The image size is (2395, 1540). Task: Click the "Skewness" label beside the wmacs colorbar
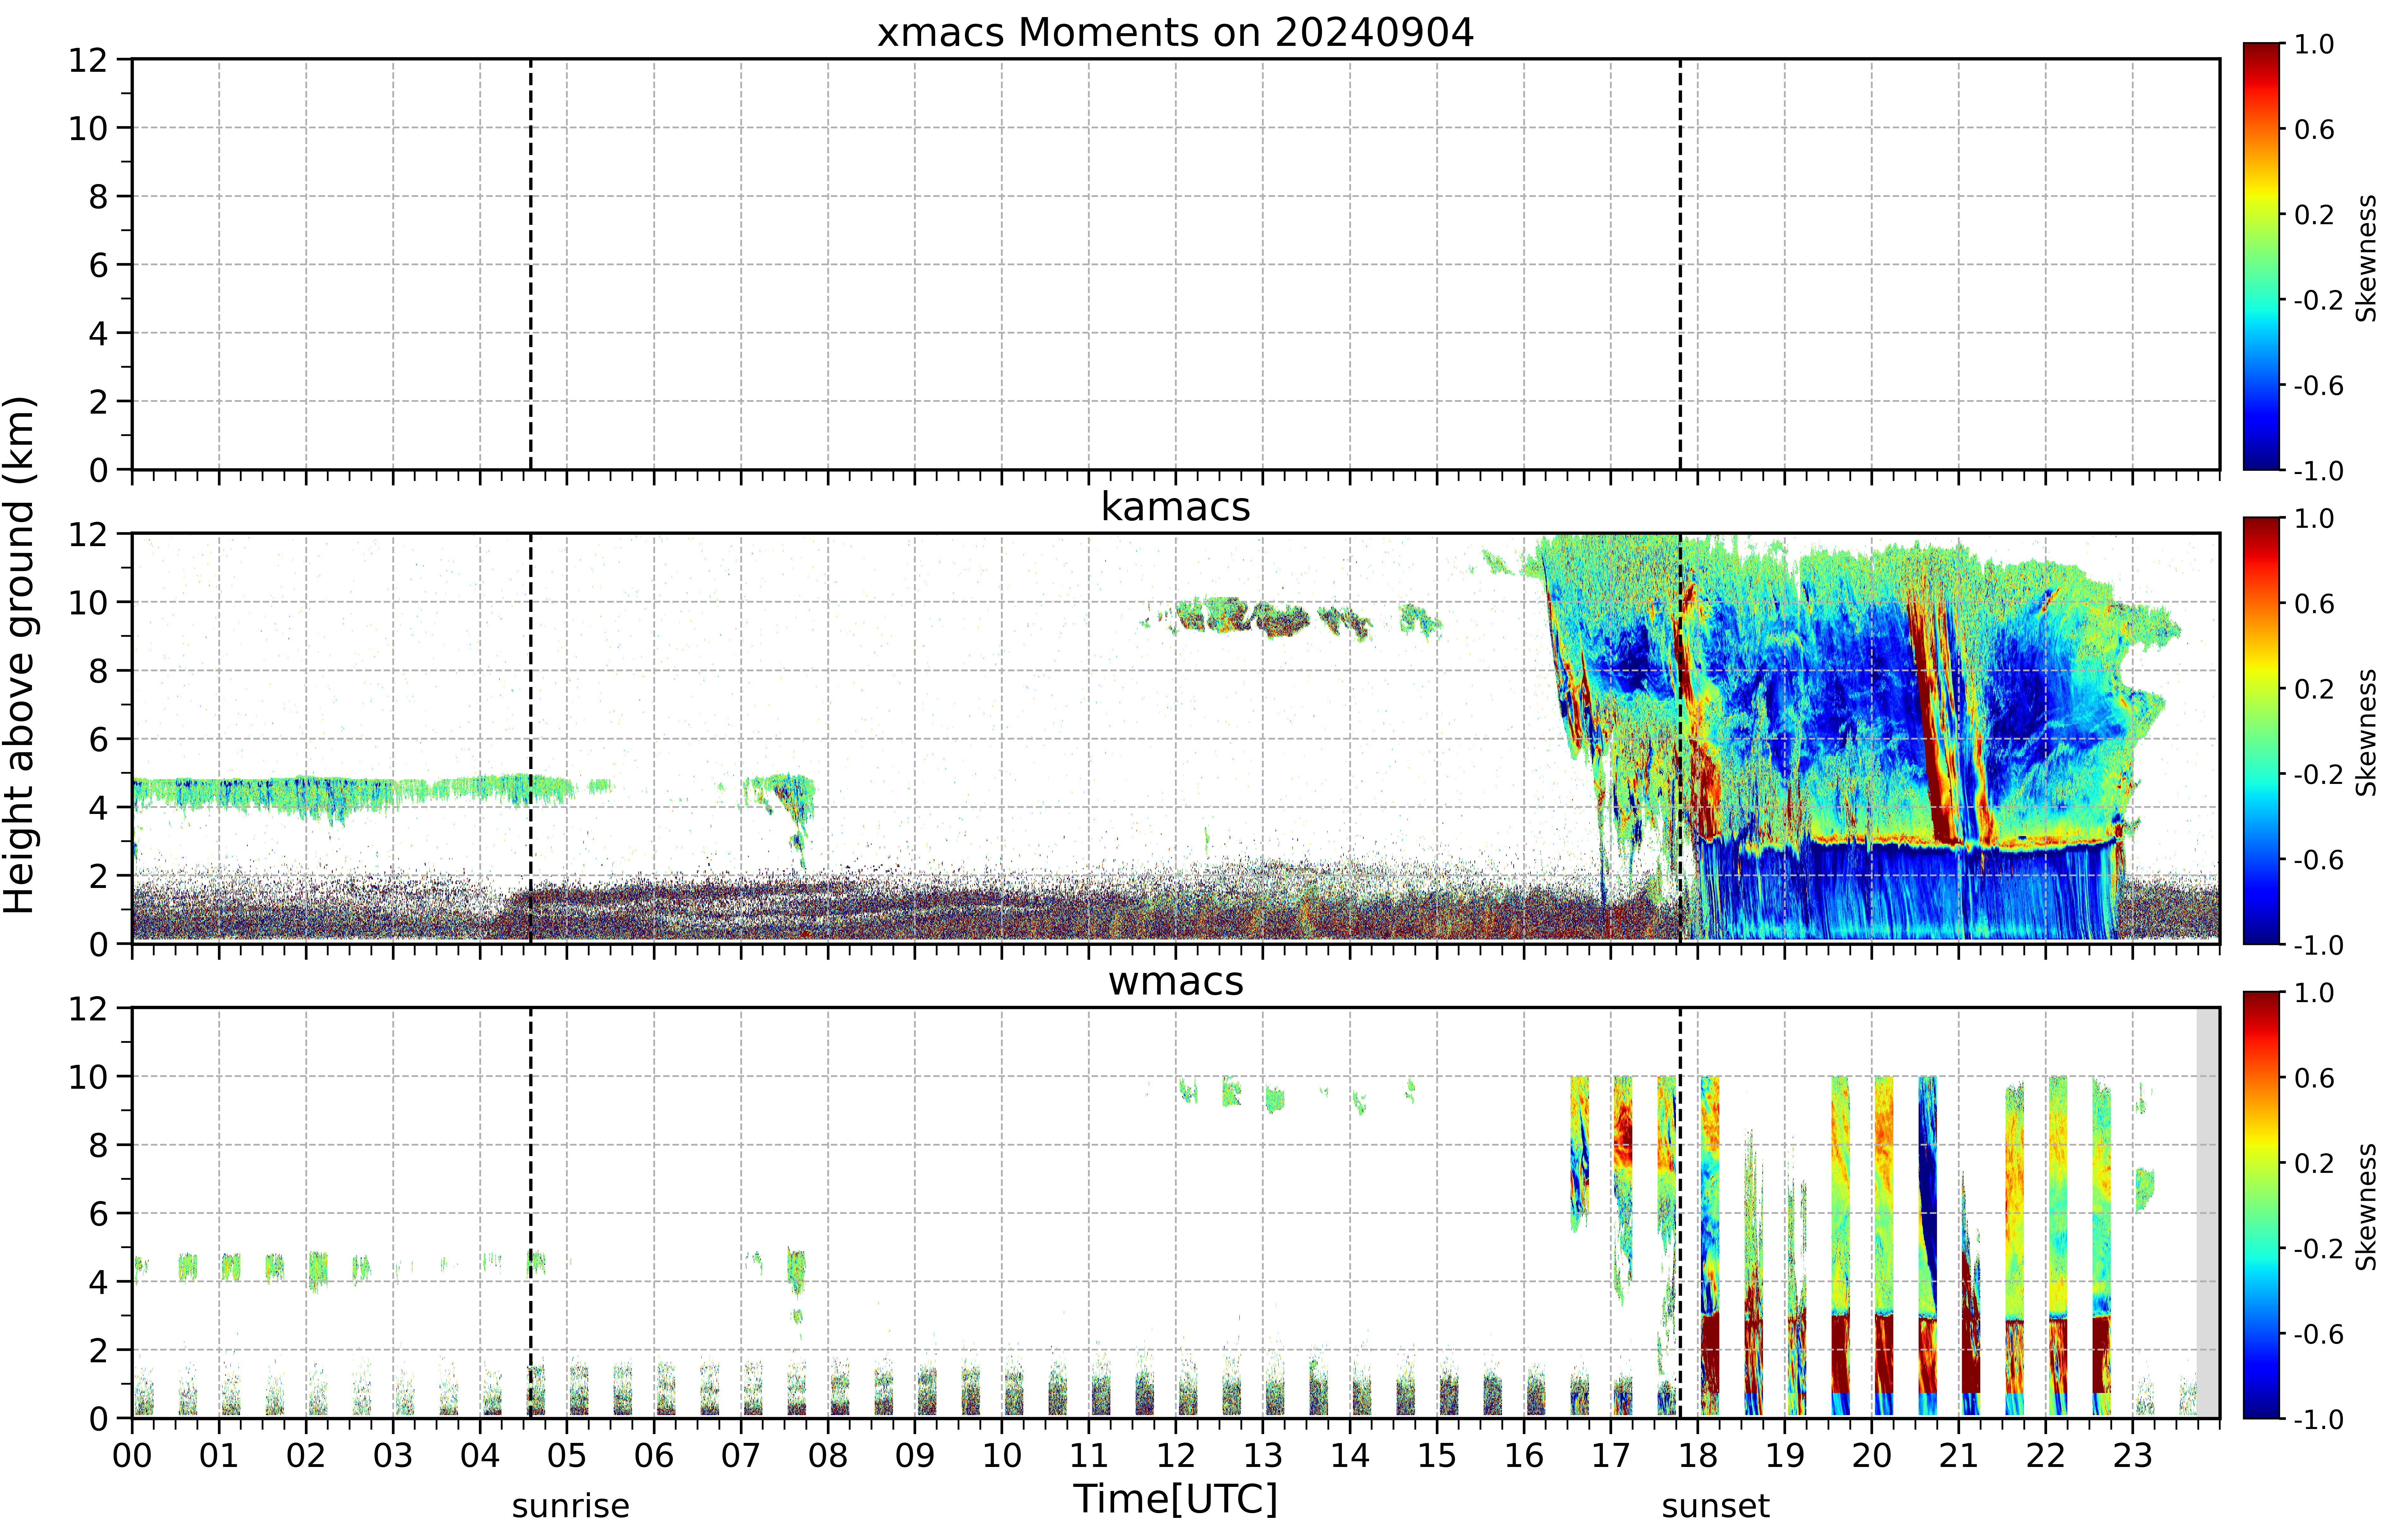(x=2366, y=1207)
